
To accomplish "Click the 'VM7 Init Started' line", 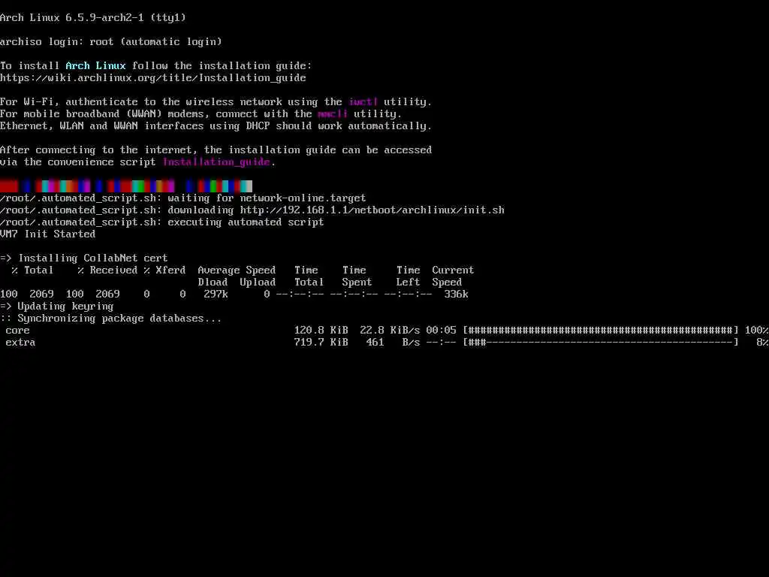I will click(x=47, y=234).
